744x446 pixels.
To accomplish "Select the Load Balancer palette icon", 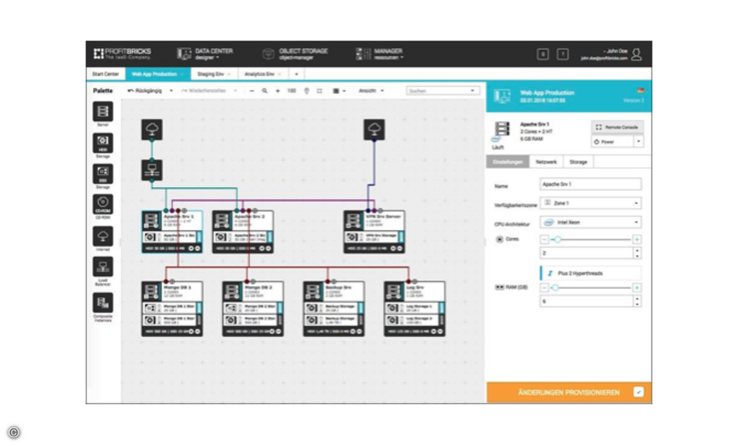I will (x=103, y=267).
